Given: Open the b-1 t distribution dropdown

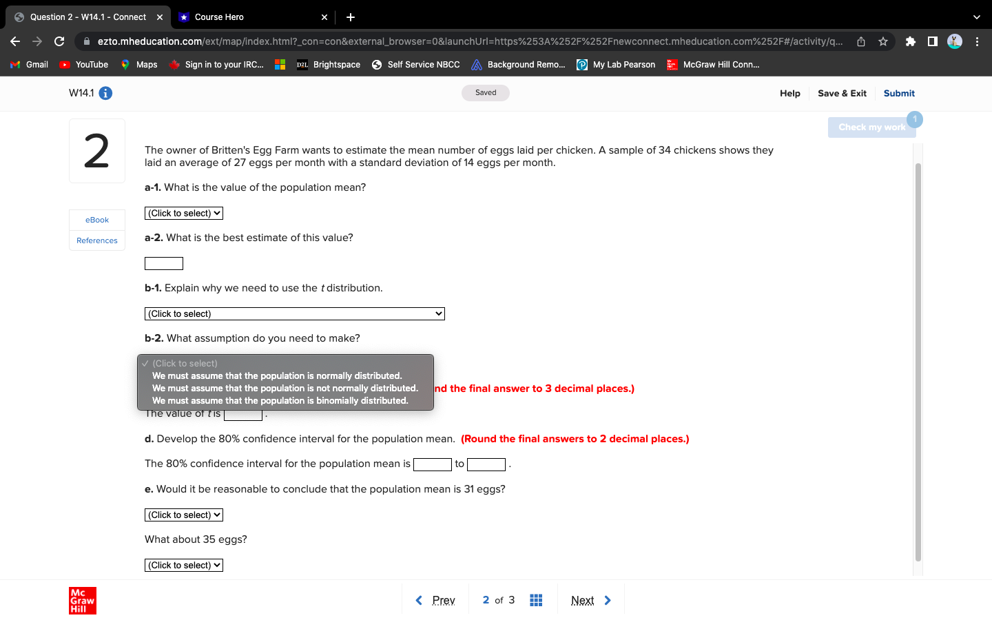Looking at the screenshot, I should (x=294, y=313).
